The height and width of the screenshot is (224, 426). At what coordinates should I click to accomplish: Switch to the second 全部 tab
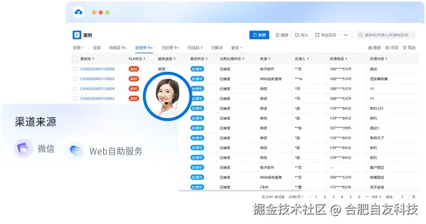pos(97,48)
